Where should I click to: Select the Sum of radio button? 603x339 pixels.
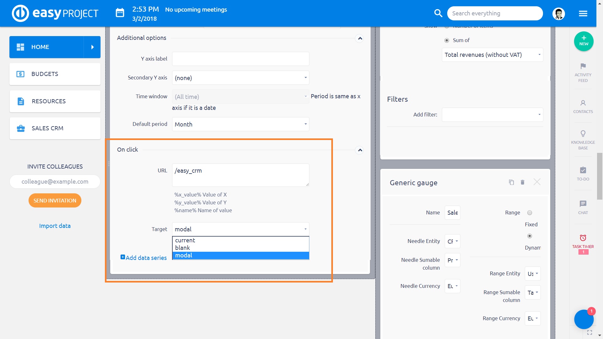click(447, 40)
